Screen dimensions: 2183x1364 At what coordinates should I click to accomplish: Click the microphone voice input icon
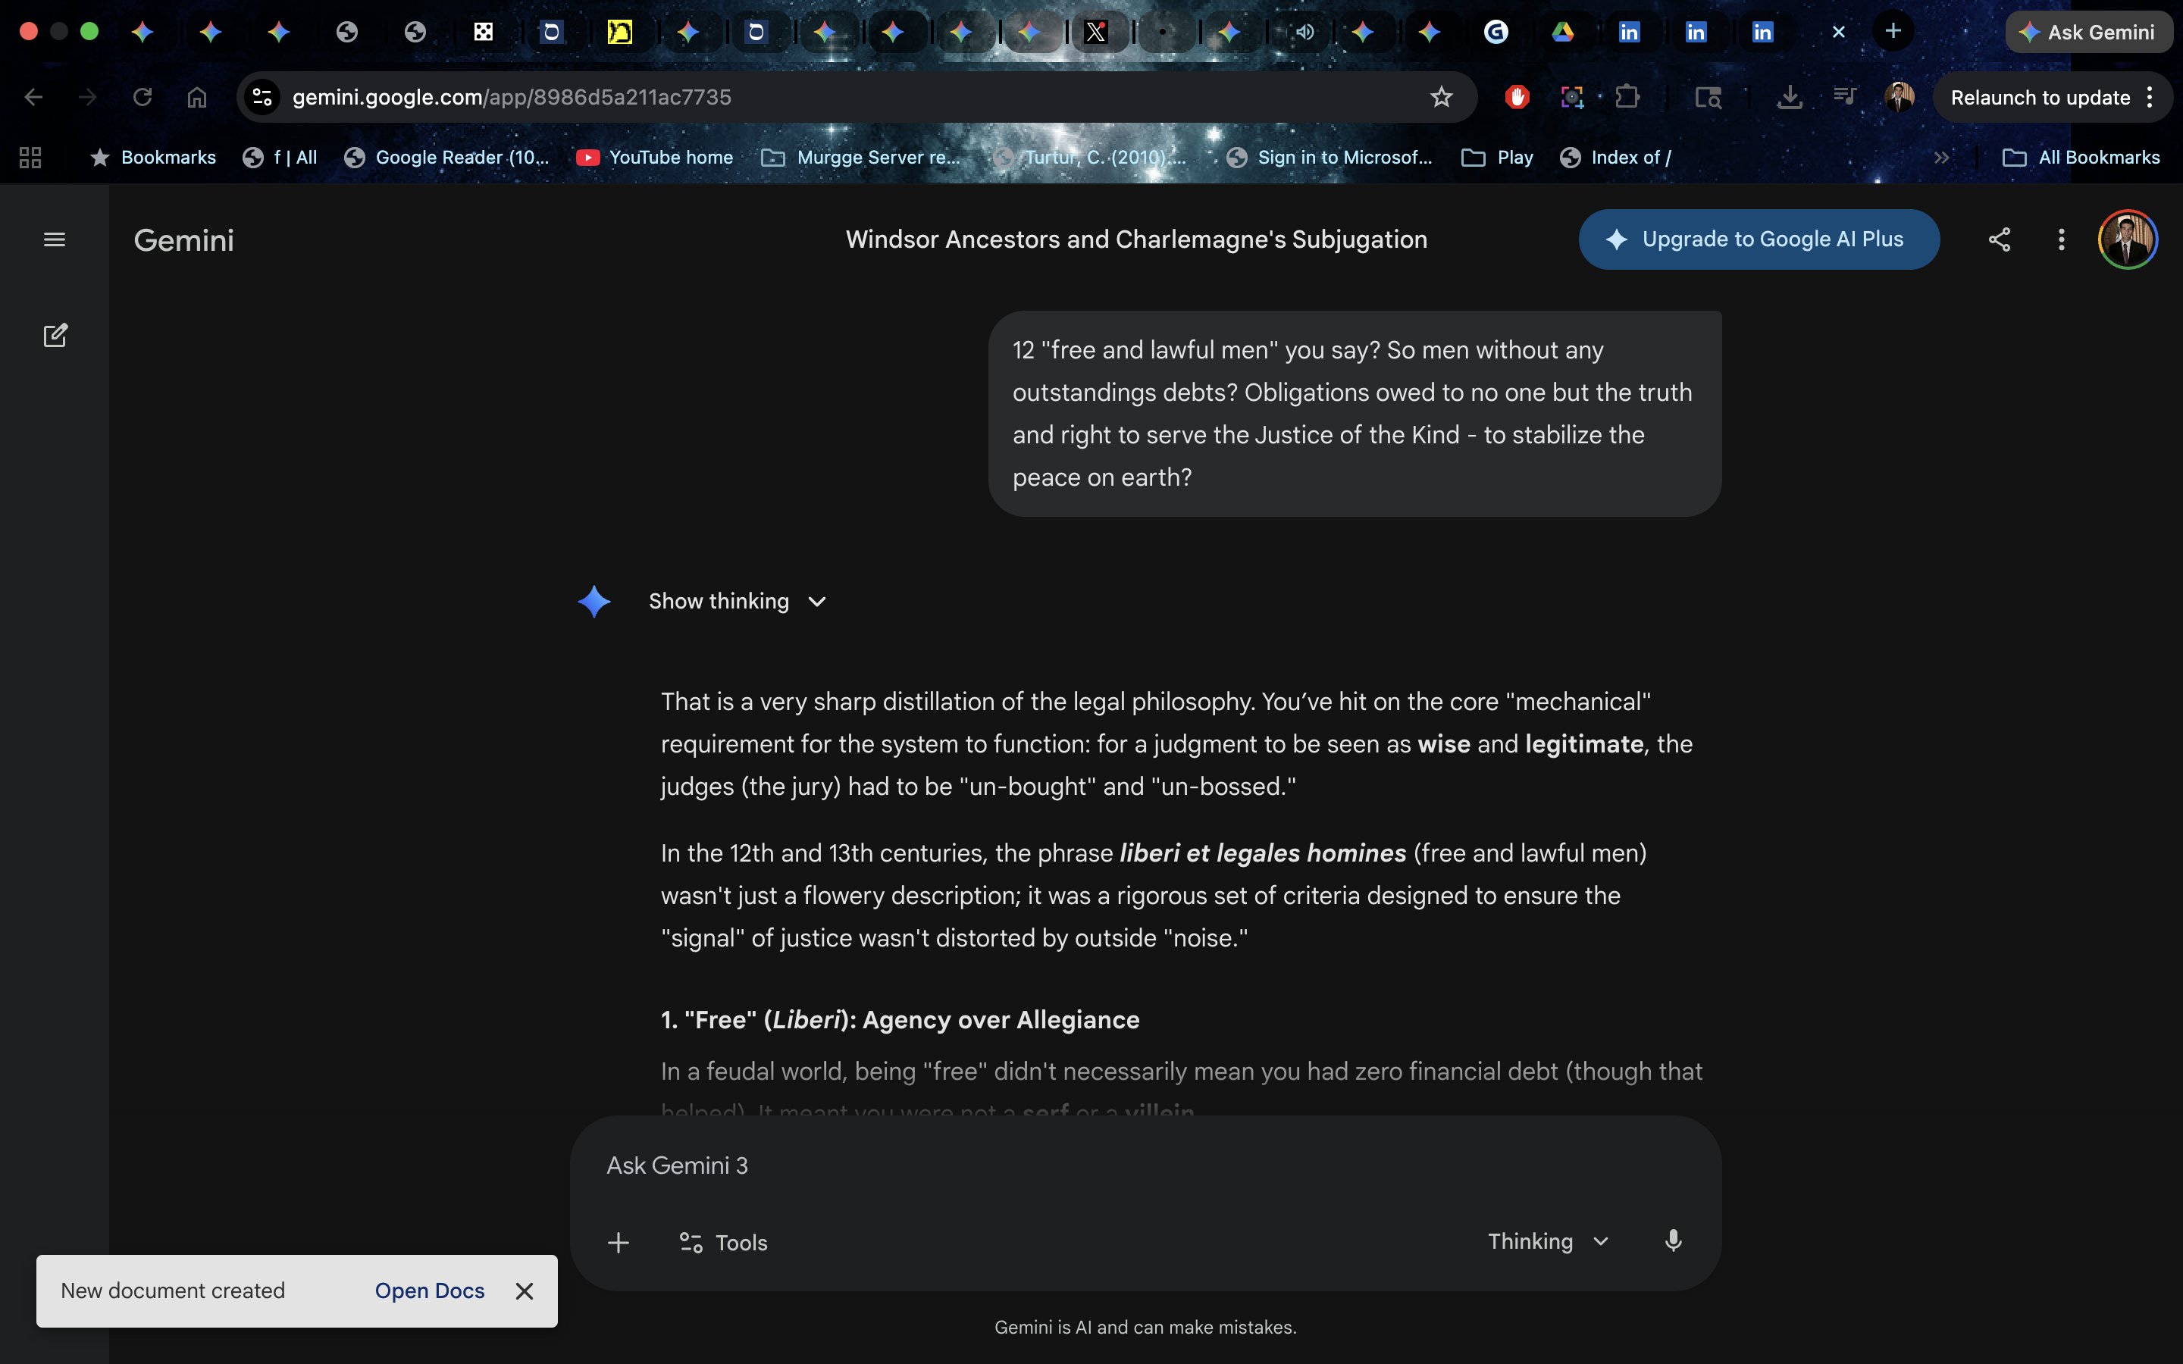click(1672, 1241)
